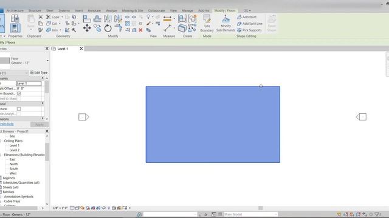
Task: Open the Cope dropdown arrow
Action: click(x=62, y=17)
